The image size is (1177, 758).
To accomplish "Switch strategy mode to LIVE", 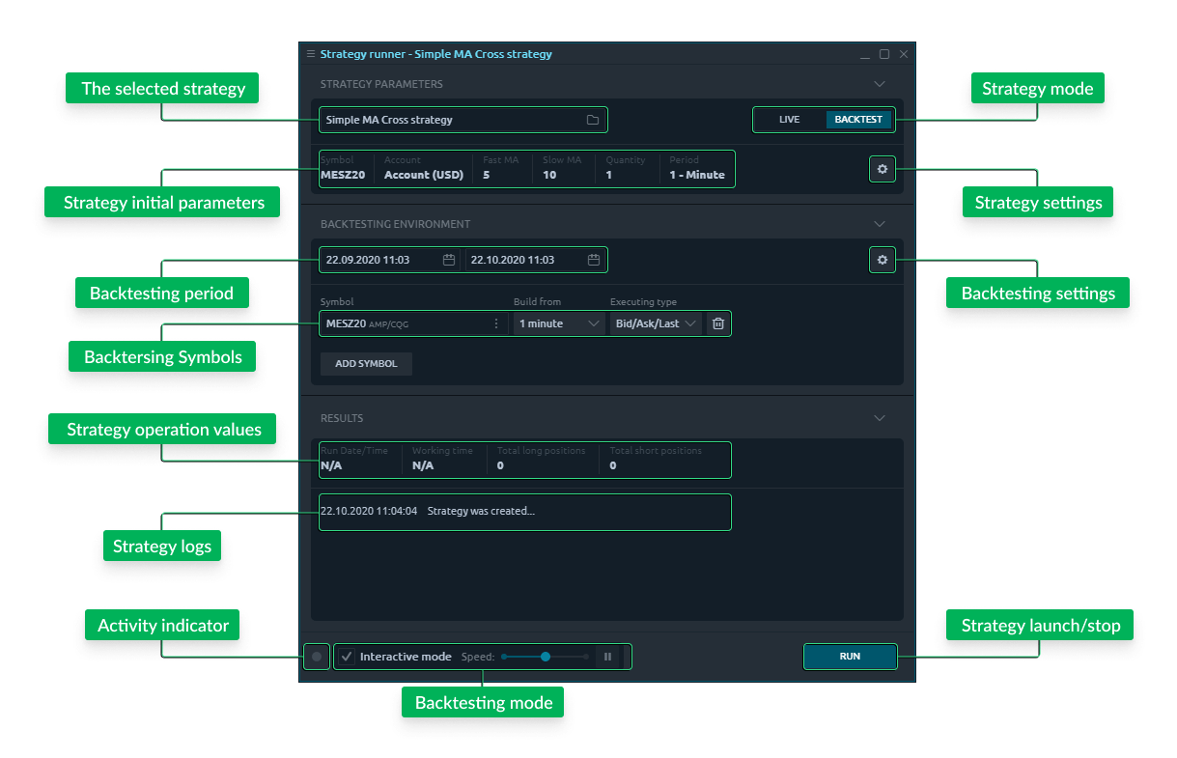I will (789, 120).
